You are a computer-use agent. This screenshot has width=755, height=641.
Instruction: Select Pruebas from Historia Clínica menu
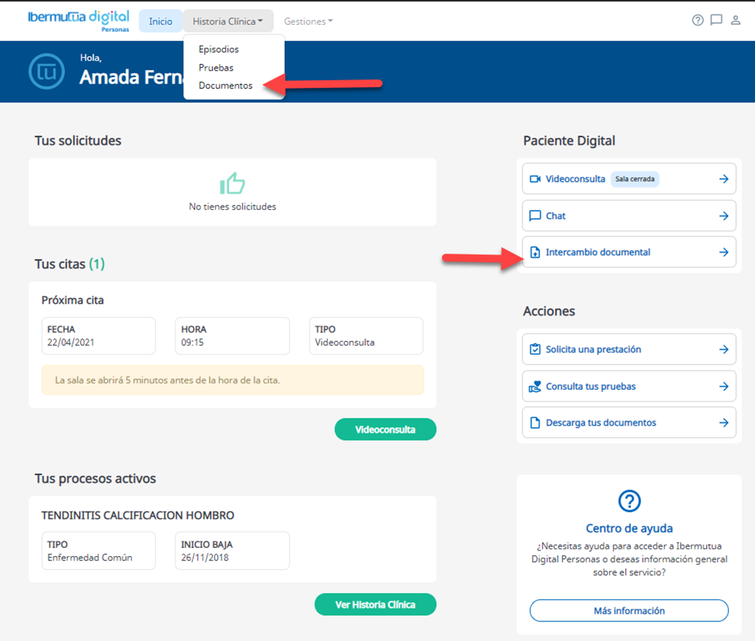216,67
